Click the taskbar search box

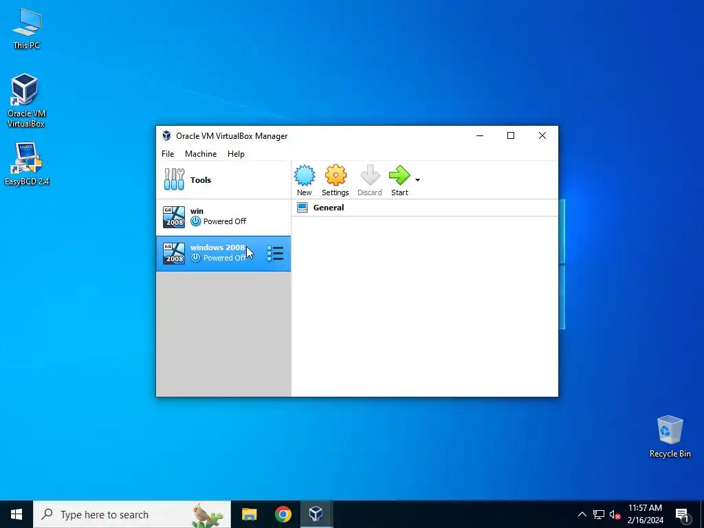point(132,514)
